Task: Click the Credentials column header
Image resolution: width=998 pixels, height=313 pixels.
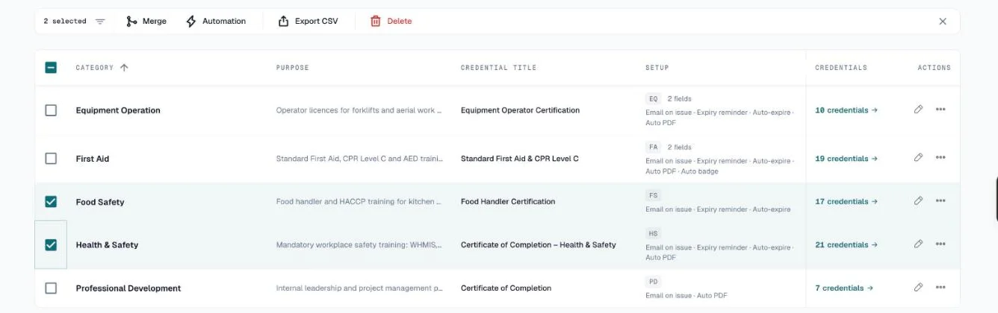Action: click(841, 68)
